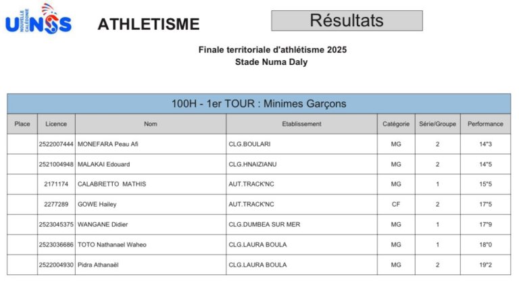Click the CF category cell for GOWE Hailey
519x289 pixels.
point(396,205)
